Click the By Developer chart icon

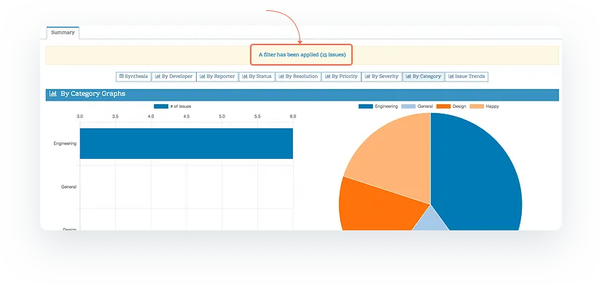tap(158, 77)
